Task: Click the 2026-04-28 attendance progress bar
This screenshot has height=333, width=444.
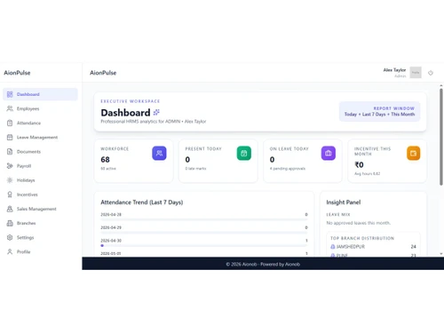Action: click(x=204, y=219)
